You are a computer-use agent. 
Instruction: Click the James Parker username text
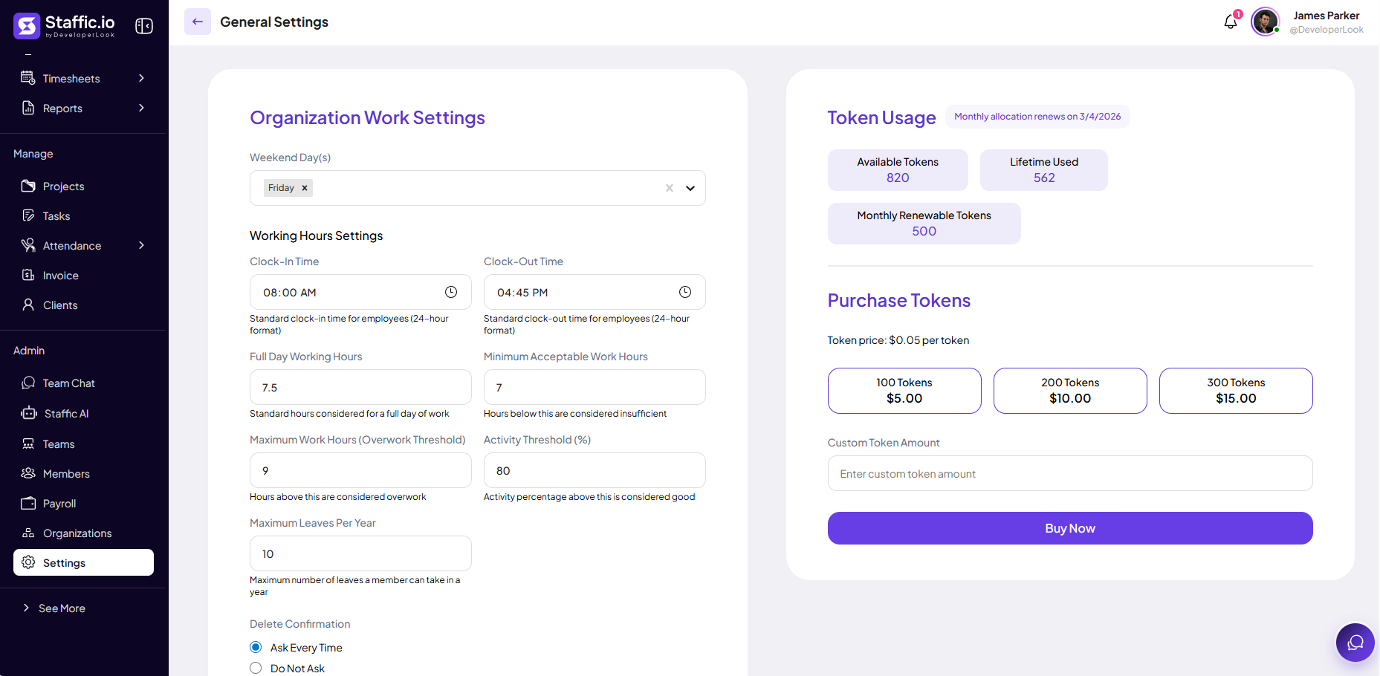pyautogui.click(x=1326, y=16)
